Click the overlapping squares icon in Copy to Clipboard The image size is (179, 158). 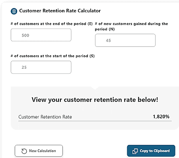tap(135, 151)
